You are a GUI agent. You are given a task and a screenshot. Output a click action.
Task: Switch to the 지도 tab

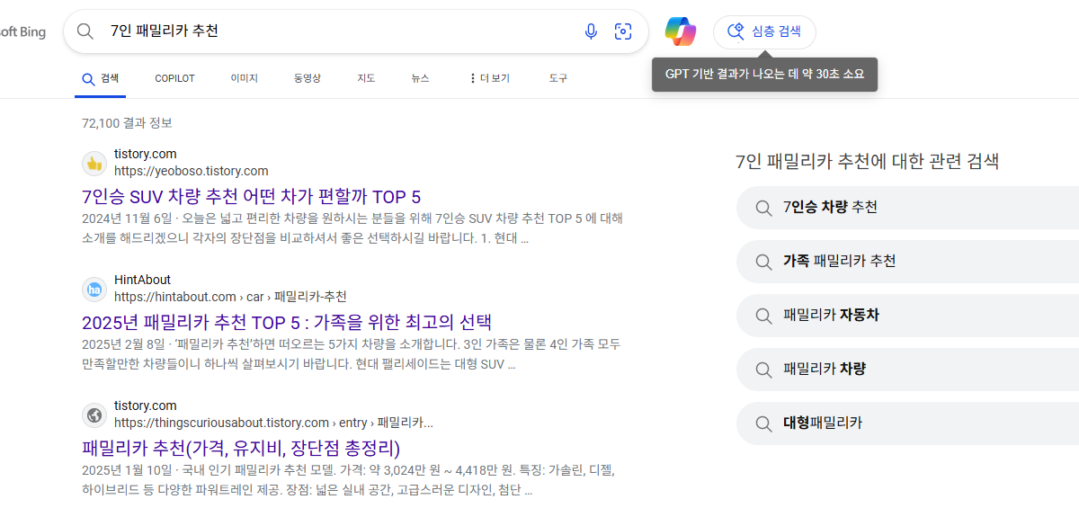[x=366, y=78]
